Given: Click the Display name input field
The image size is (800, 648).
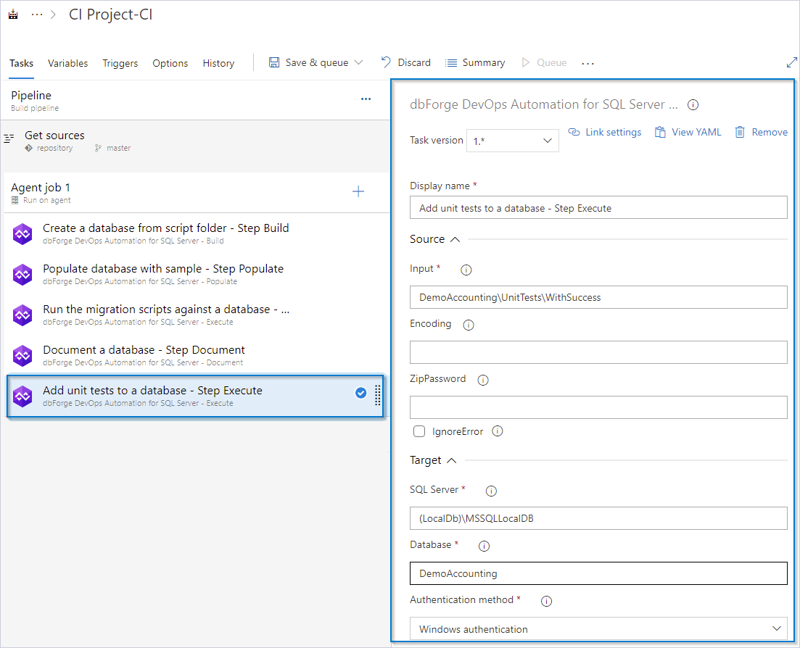Looking at the screenshot, I should click(x=598, y=207).
